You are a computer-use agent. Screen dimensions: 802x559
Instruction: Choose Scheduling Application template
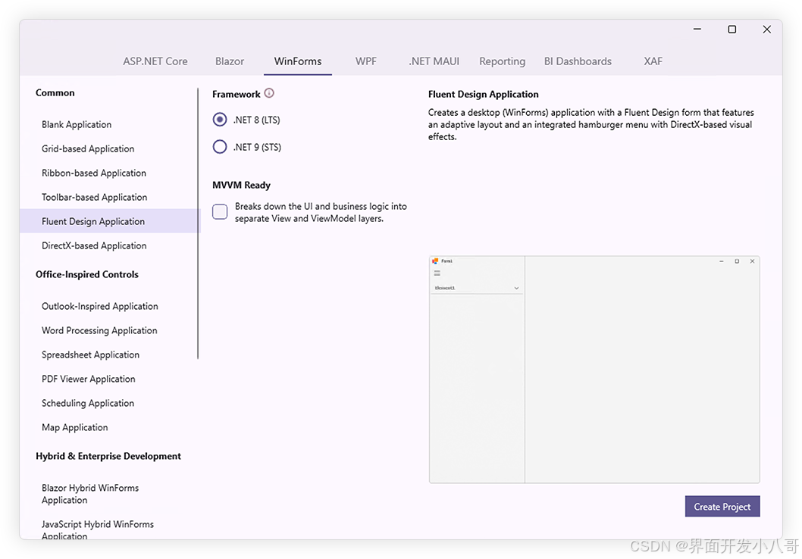110,403
